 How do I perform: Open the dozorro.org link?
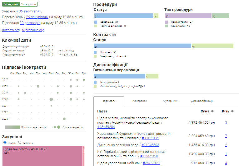pyautogui.click(x=11, y=30)
